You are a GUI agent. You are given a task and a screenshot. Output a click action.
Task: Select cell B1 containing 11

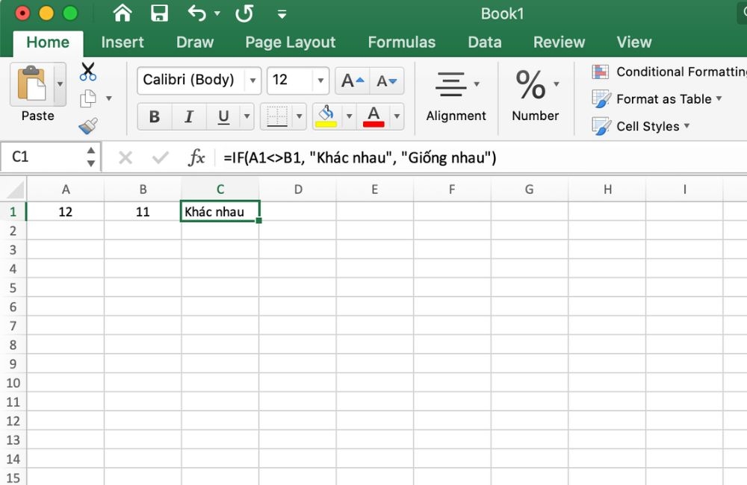tap(143, 212)
